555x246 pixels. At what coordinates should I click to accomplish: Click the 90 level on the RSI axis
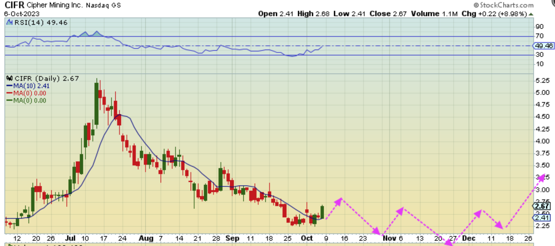(x=540, y=27)
